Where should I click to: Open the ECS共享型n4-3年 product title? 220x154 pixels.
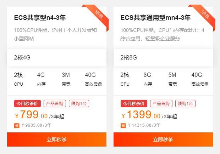pyautogui.click(x=40, y=18)
